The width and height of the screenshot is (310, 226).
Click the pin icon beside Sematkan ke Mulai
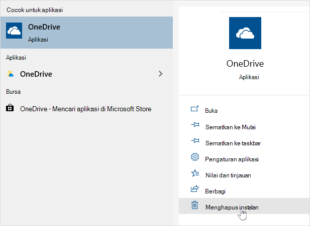pos(195,125)
